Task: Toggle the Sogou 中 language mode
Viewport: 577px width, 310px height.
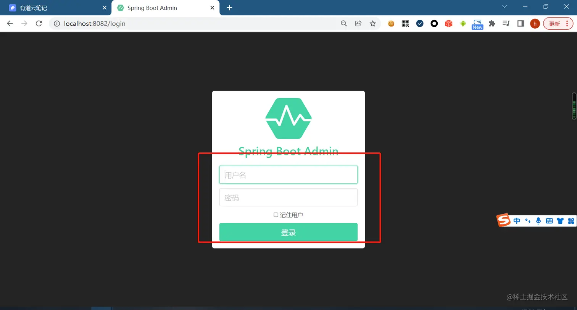Action: point(517,221)
